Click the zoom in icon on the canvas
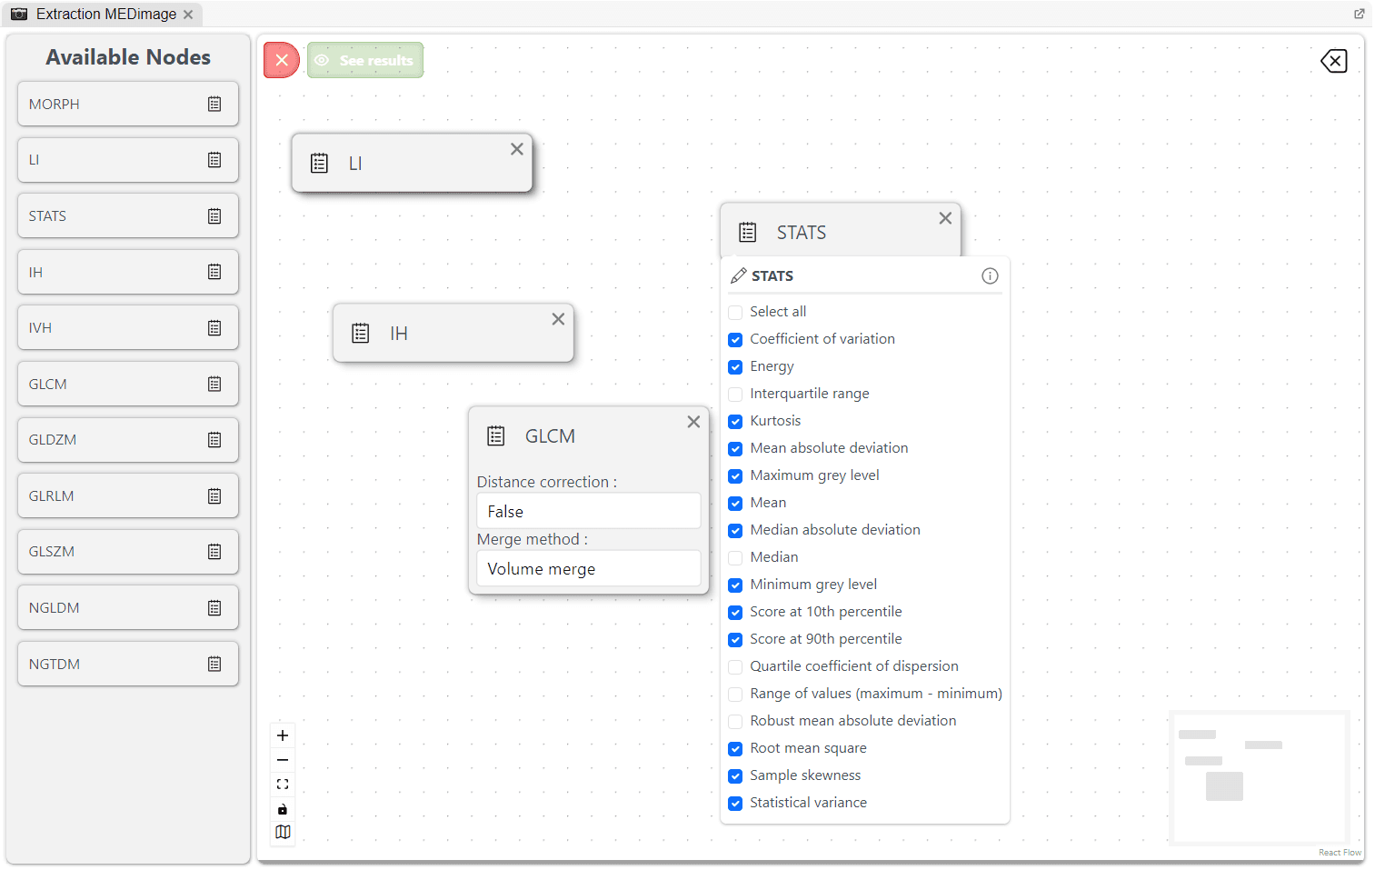The image size is (1375, 870). point(282,735)
